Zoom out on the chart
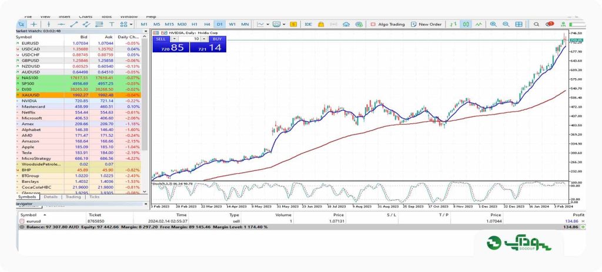The image size is (602, 272). 506,24
